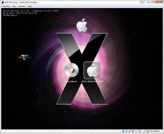Open the View menu
Viewport: 164px width, 134px height.
(x=14, y=6)
